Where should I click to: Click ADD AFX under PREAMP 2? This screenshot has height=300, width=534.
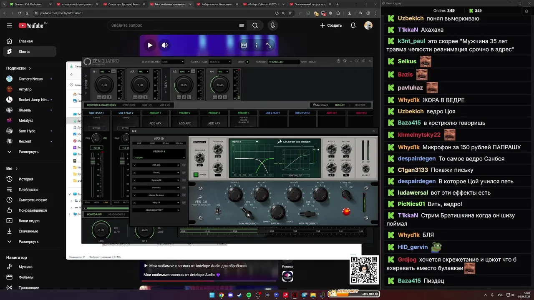(185, 123)
